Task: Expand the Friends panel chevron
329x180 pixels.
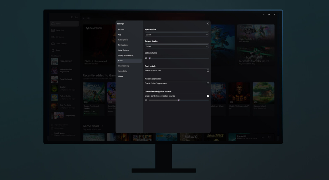Action: [263, 137]
